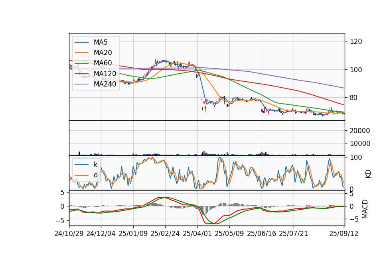Click the 25/06/16 date axis label

coord(262,234)
